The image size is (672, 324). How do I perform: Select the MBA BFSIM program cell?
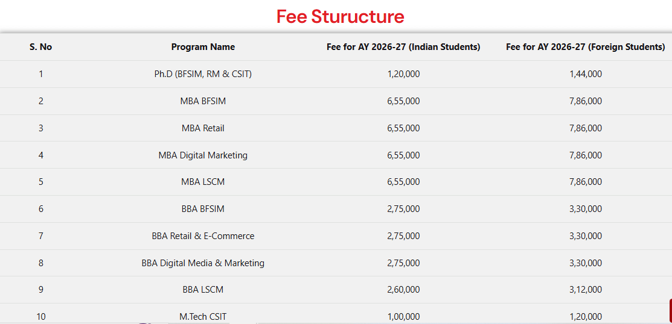(x=203, y=101)
